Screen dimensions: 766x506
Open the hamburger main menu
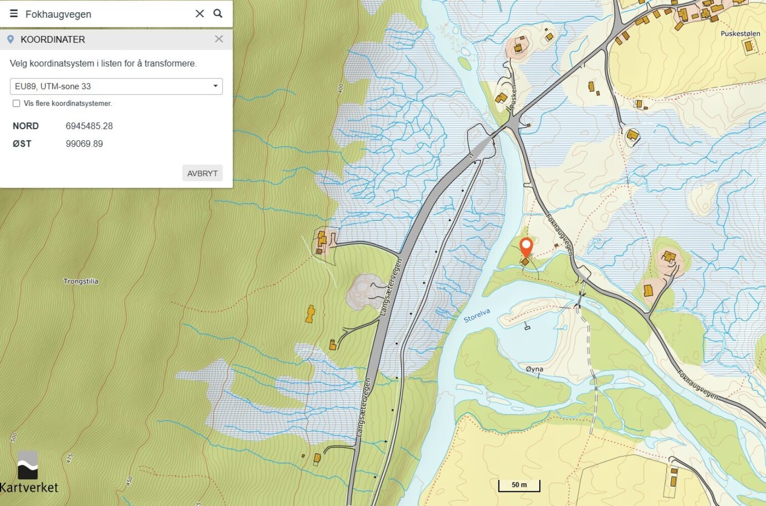point(14,14)
